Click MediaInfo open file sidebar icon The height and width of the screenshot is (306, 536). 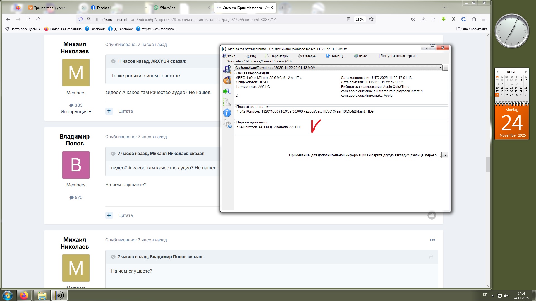click(227, 69)
